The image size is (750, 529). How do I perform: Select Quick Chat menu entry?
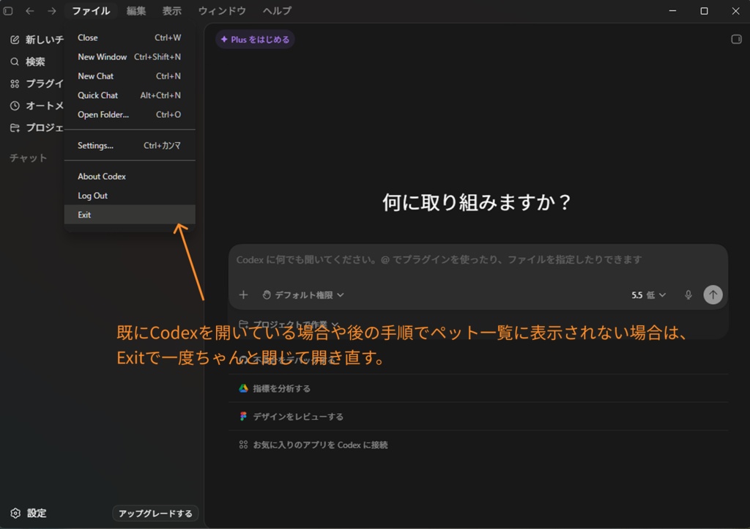(x=130, y=95)
